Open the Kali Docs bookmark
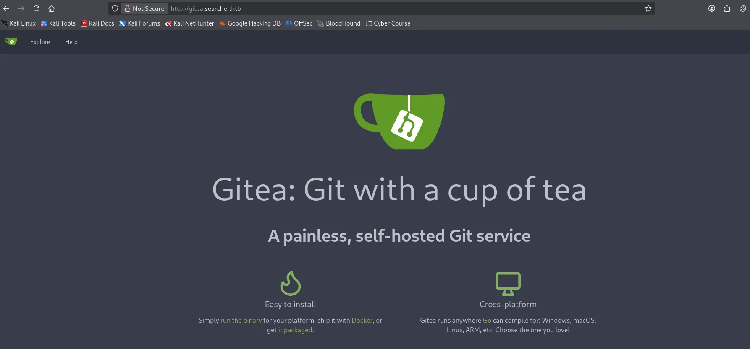 [97, 23]
